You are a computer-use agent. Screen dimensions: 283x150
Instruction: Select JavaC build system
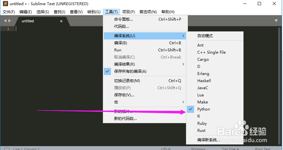tap(215, 88)
